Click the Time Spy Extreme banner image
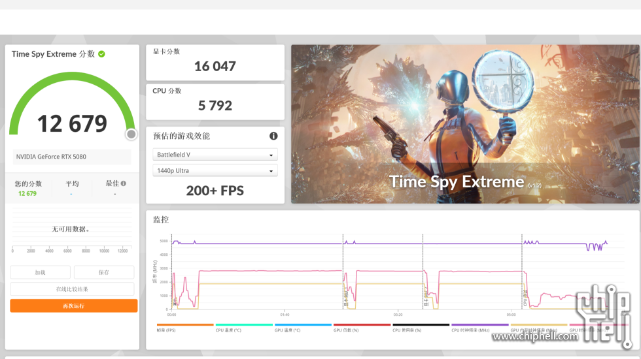This screenshot has height=359, width=641. point(465,124)
